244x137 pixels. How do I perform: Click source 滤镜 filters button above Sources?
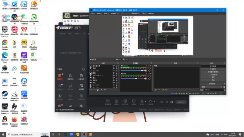pos(126,59)
